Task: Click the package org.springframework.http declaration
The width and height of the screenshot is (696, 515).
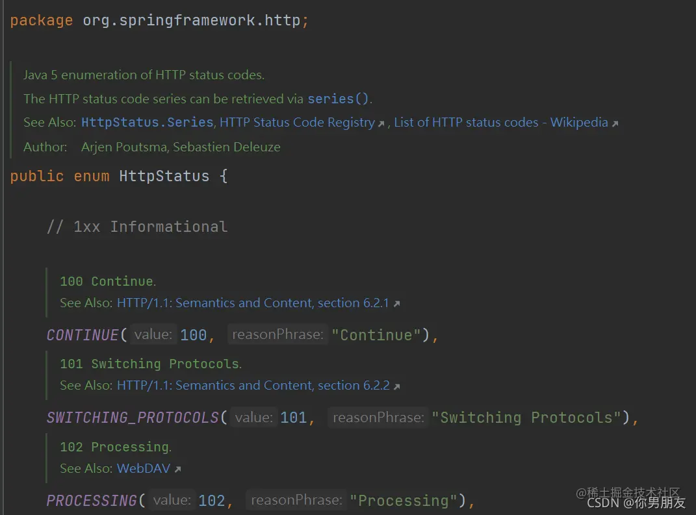Action: point(159,20)
